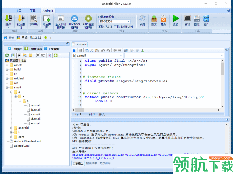
Task: Click the paste clipboard icon
Action: point(97,50)
